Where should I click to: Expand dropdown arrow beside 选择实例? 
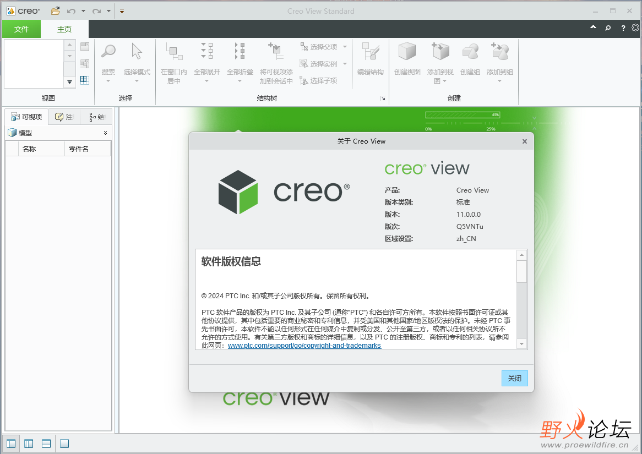[345, 64]
